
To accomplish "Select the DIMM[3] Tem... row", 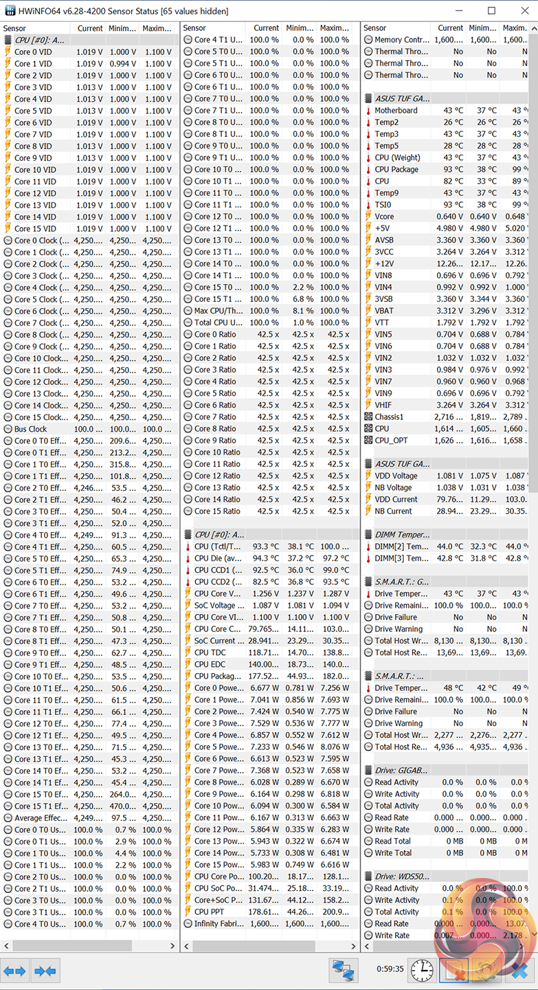I will click(x=444, y=558).
